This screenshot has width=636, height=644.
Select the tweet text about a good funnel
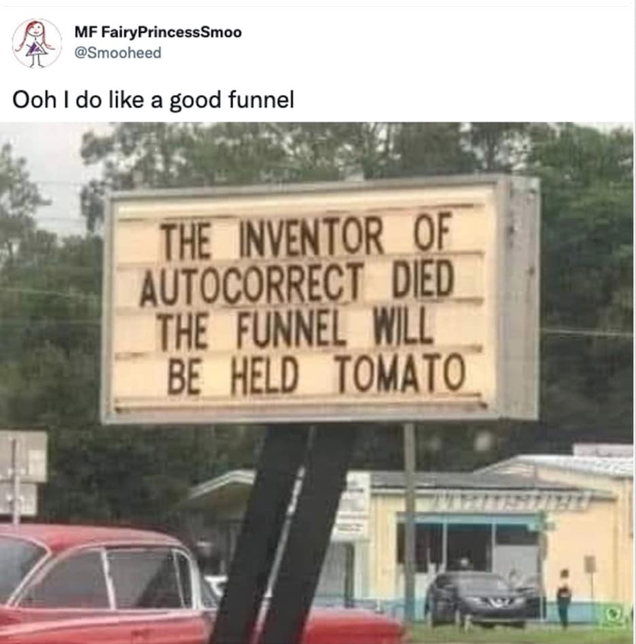point(154,99)
